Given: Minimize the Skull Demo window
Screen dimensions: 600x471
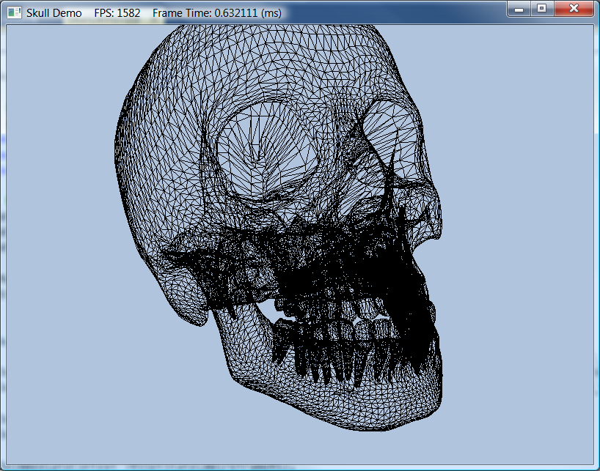Looking at the screenshot, I should 519,9.
